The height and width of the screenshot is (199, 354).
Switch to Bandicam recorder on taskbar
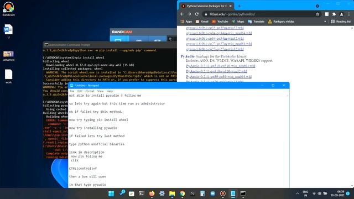[223, 193]
